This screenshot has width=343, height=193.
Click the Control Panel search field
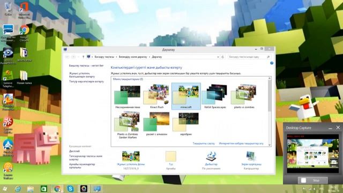tap(249, 57)
